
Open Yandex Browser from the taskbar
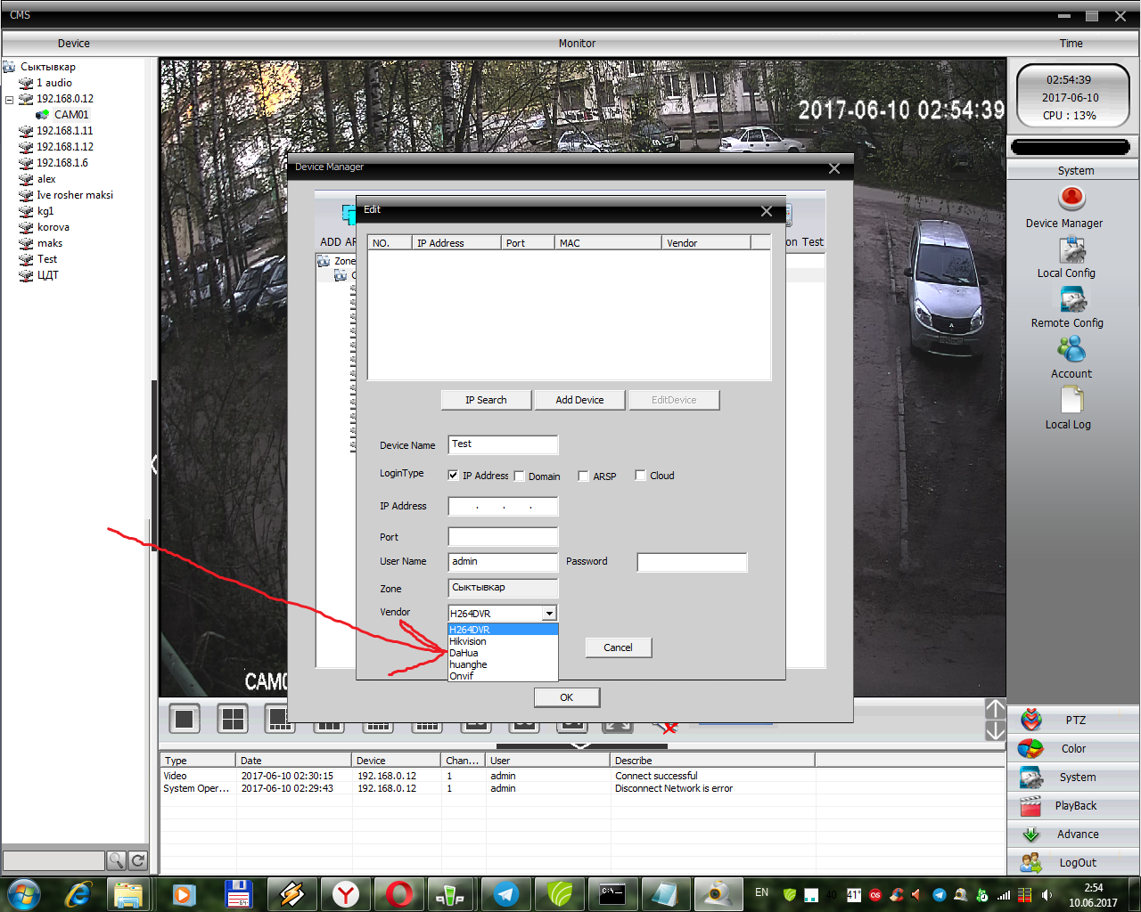346,893
